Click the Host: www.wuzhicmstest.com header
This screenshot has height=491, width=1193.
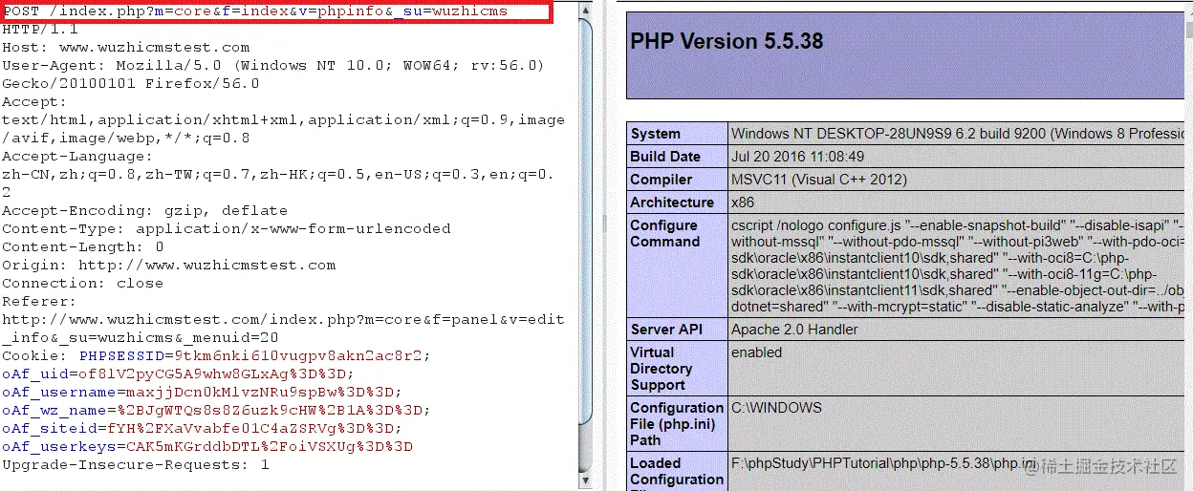pos(126,47)
